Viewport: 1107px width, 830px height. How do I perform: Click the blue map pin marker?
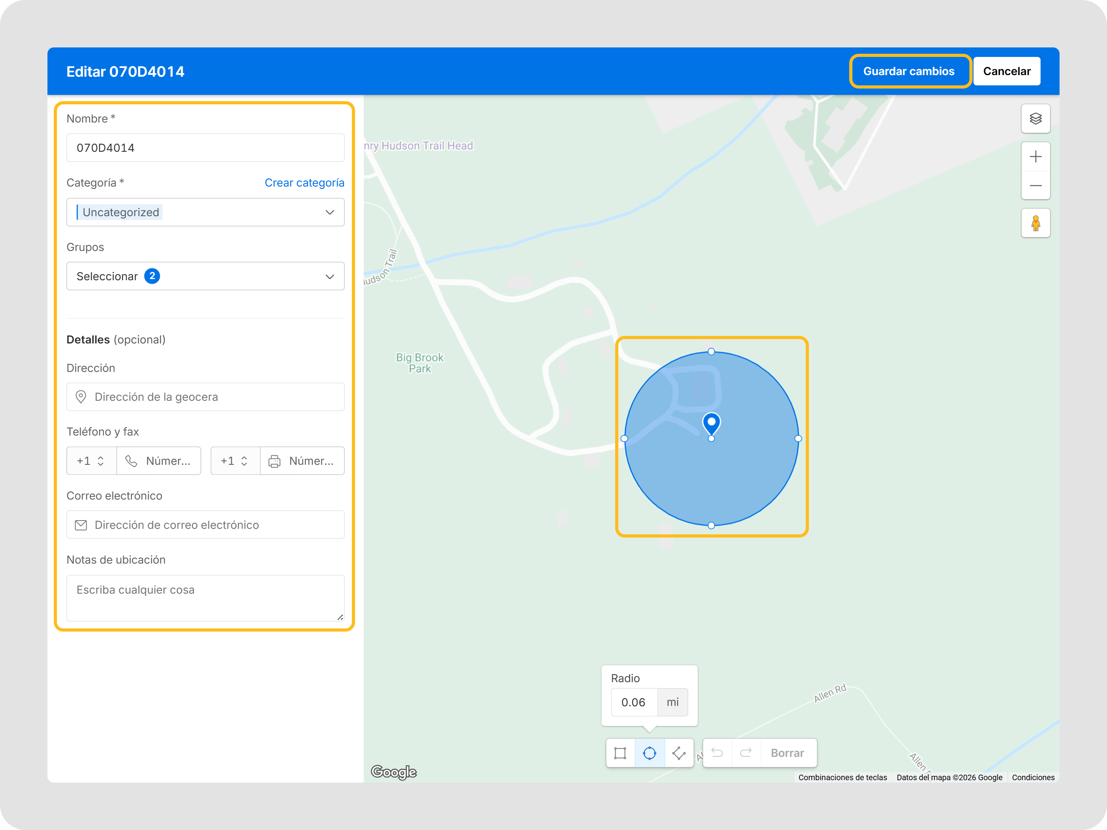click(711, 423)
